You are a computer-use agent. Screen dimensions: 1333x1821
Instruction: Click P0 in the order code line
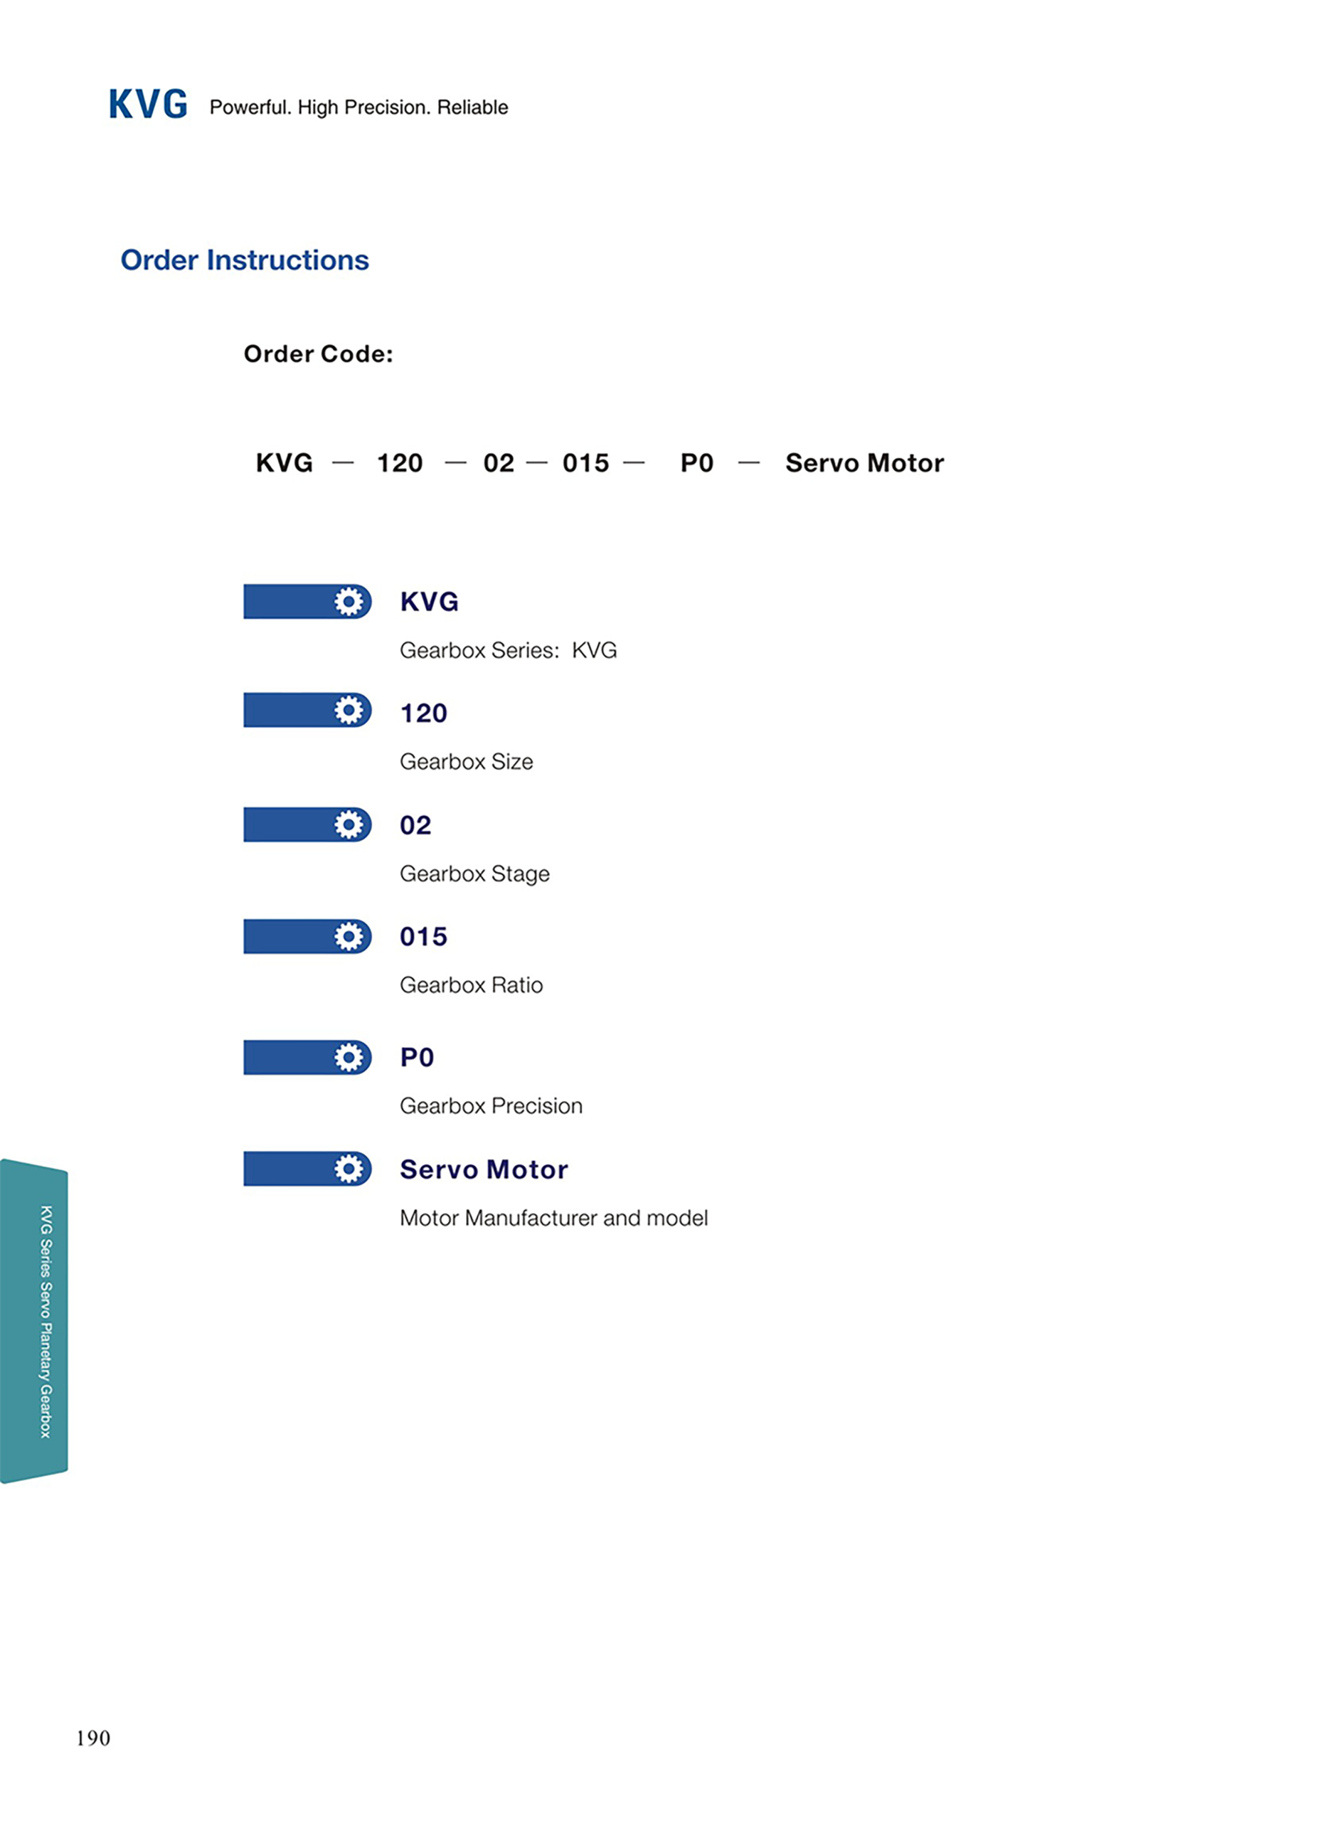[x=696, y=463]
